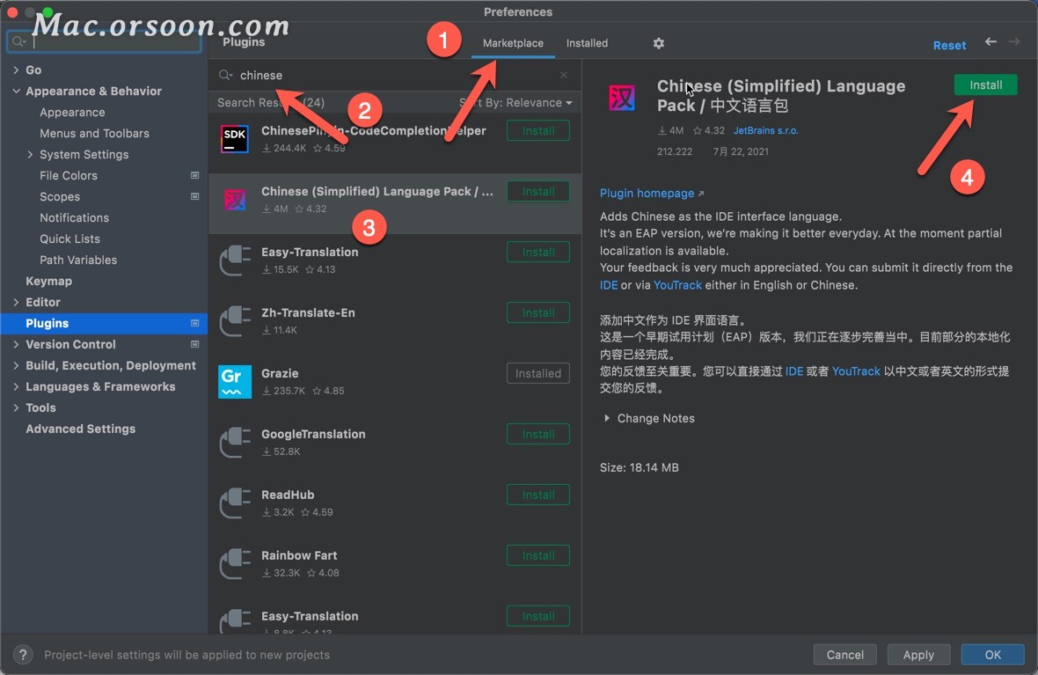Expand the Version Control node
The width and height of the screenshot is (1038, 675).
pyautogui.click(x=16, y=344)
